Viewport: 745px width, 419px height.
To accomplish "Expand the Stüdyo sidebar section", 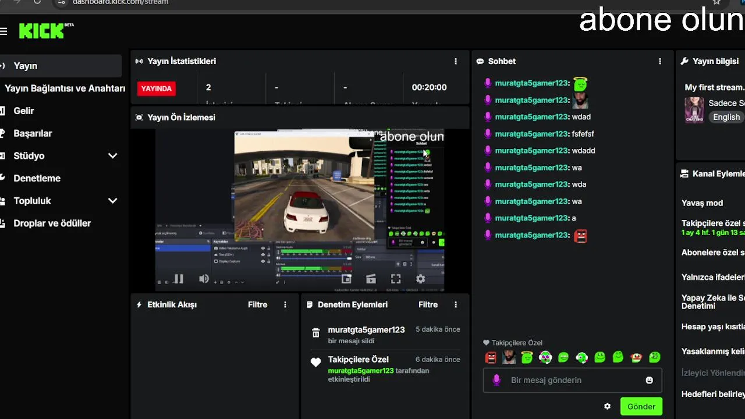I will [x=112, y=156].
